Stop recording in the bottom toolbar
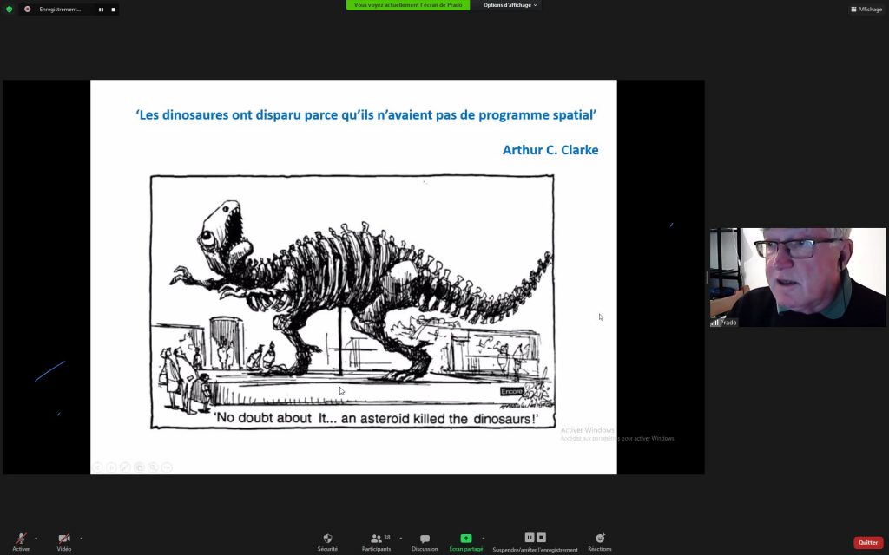Viewport: 889px width, 555px height. point(542,538)
